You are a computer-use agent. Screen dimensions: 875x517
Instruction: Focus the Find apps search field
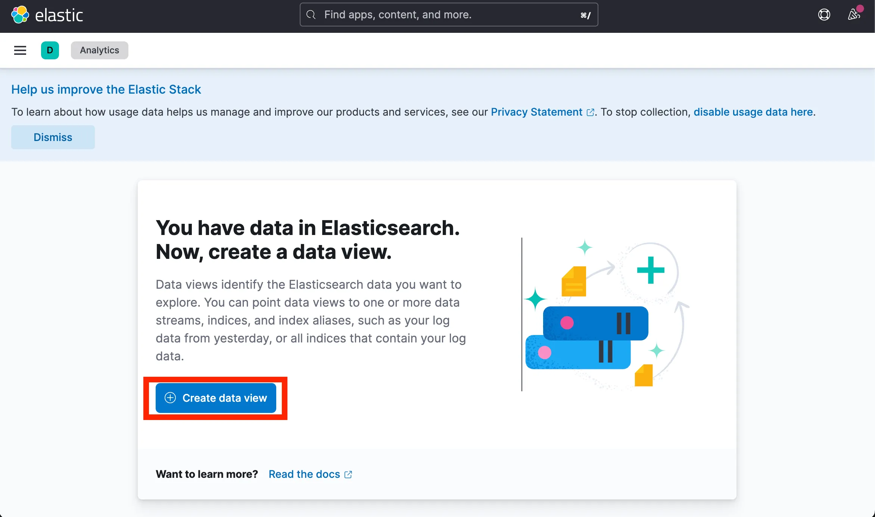coord(449,15)
